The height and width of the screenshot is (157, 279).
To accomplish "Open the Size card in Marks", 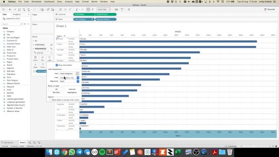I will 42,58.
